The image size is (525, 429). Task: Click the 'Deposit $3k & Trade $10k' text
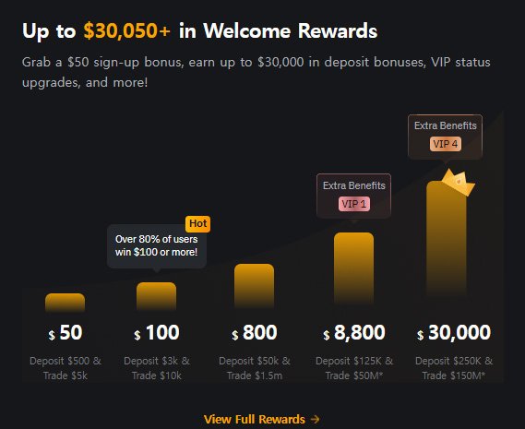[157, 368]
